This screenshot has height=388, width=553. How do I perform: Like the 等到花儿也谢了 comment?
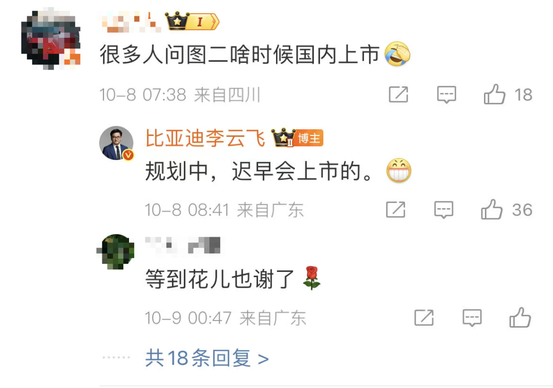[520, 317]
